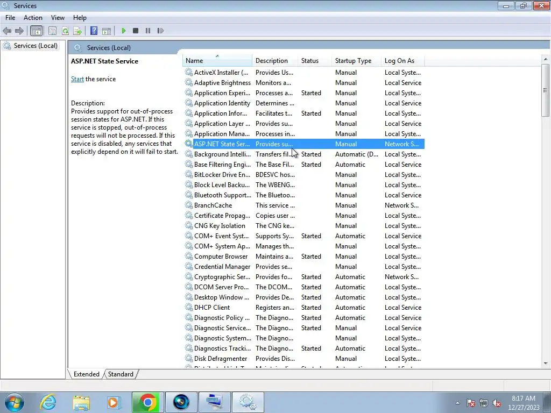Sort by the Description column header
Image resolution: width=551 pixels, height=413 pixels.
tap(275, 60)
